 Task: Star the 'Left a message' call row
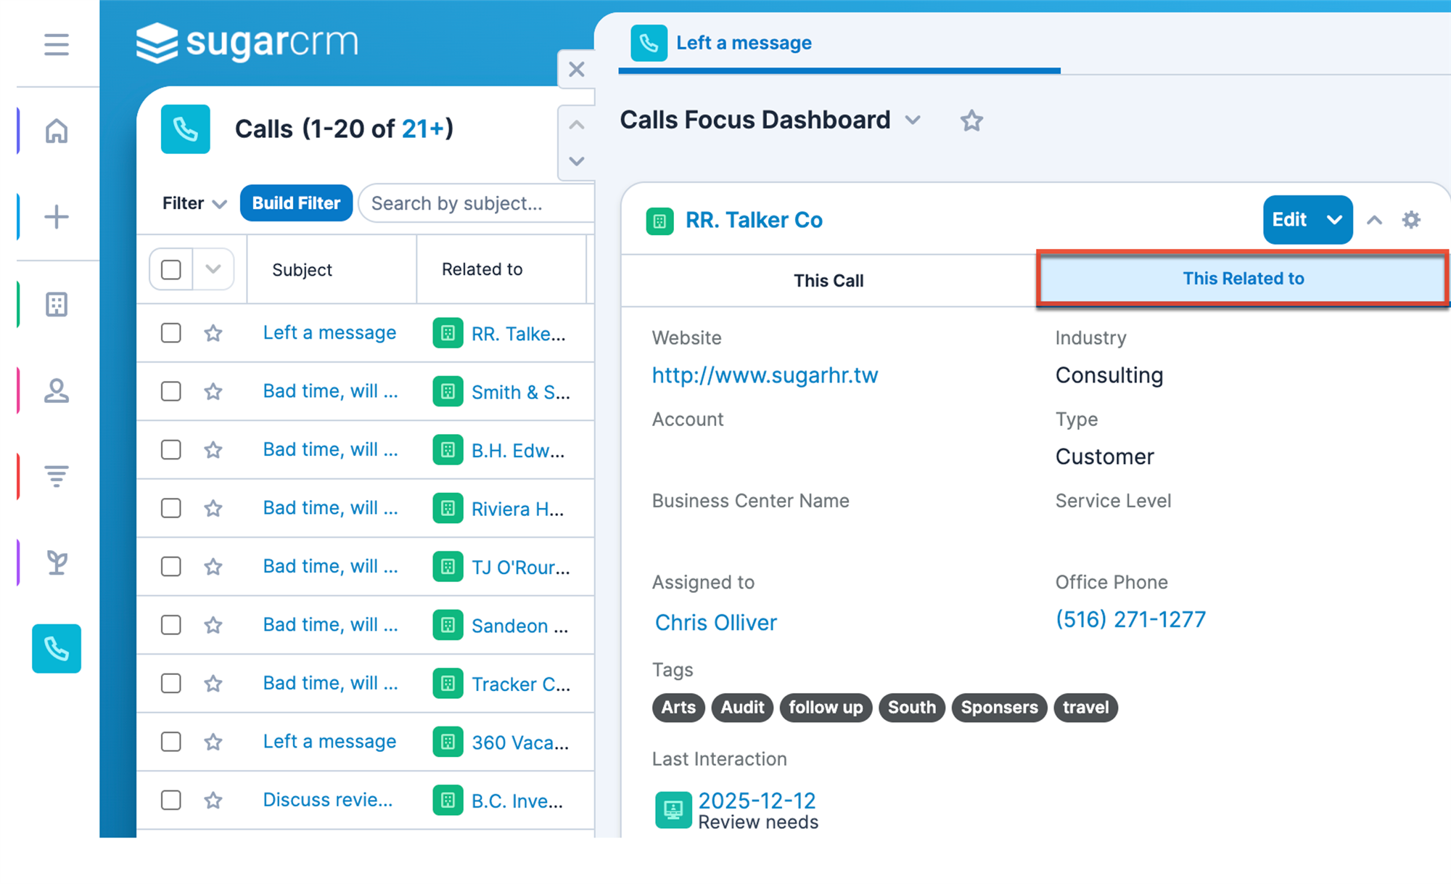coord(213,333)
